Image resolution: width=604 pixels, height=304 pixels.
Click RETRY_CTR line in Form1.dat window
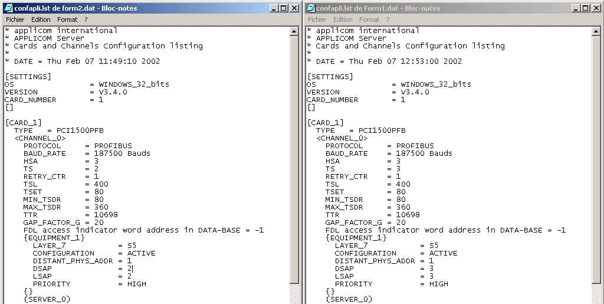(363, 176)
